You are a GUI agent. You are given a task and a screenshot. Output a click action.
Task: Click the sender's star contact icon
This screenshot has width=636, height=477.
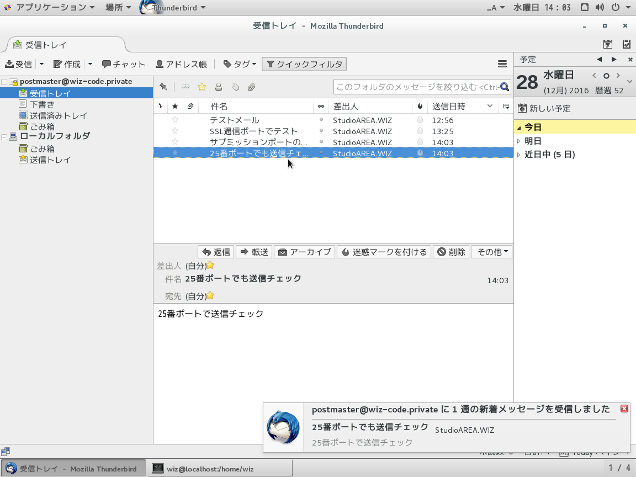pyautogui.click(x=210, y=265)
